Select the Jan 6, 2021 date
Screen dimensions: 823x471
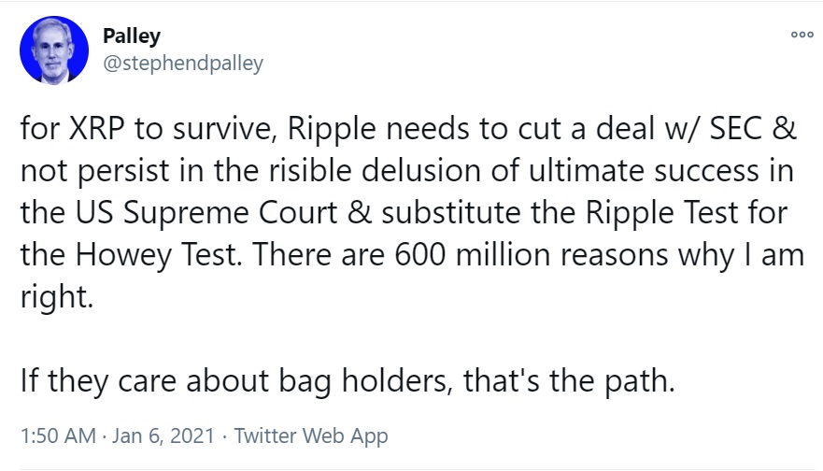(x=163, y=435)
